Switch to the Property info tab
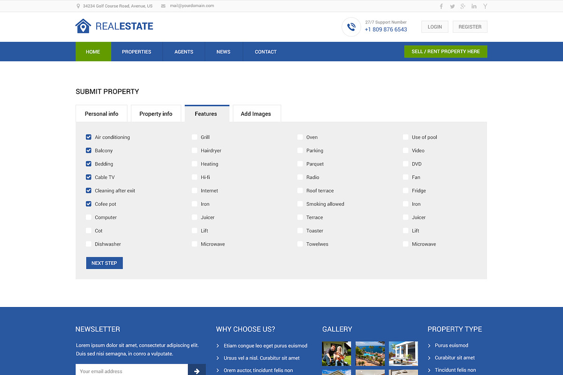The image size is (563, 375). pyautogui.click(x=156, y=113)
